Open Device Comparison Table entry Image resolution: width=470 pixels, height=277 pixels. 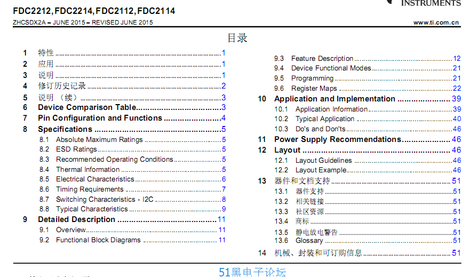pyautogui.click(x=87, y=107)
